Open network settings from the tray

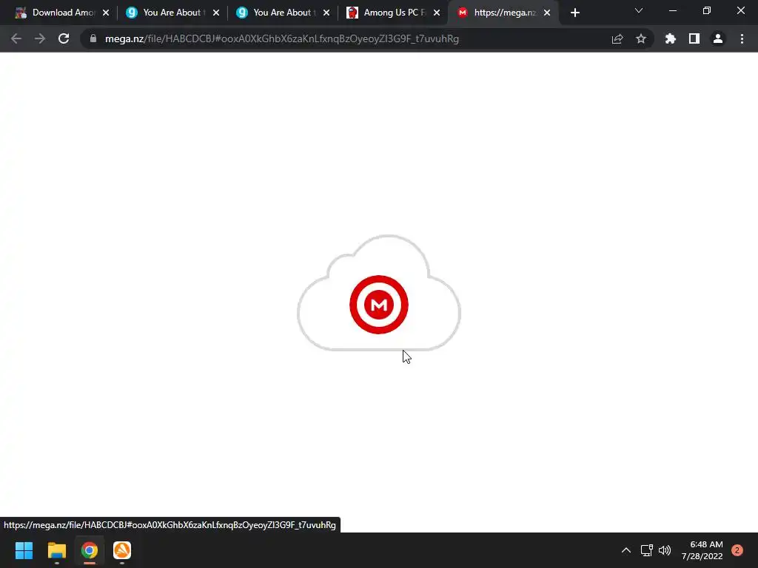646,550
